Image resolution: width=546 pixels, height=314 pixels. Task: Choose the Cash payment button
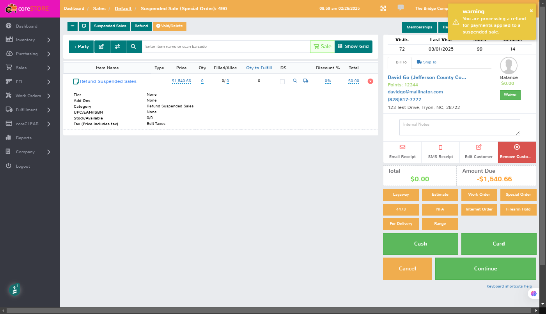(420, 244)
